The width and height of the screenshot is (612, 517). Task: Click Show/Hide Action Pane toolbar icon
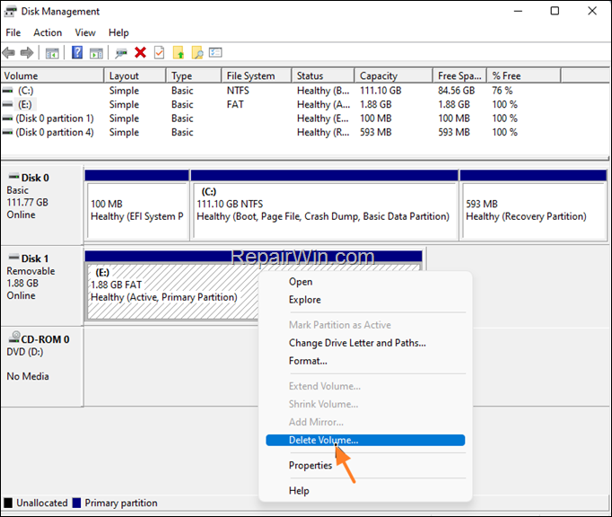pyautogui.click(x=96, y=53)
